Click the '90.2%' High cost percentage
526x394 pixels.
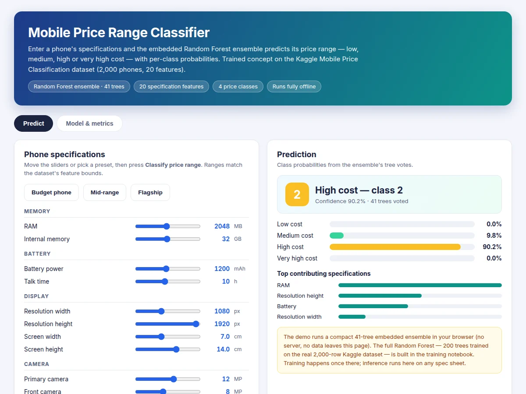click(492, 247)
